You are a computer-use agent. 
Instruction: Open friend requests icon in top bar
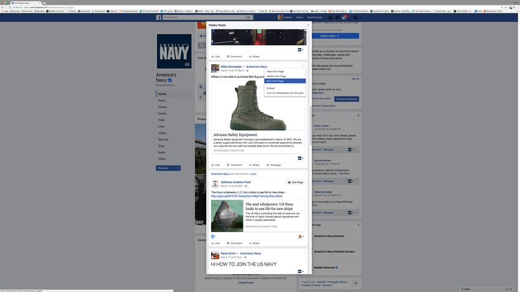[330, 17]
